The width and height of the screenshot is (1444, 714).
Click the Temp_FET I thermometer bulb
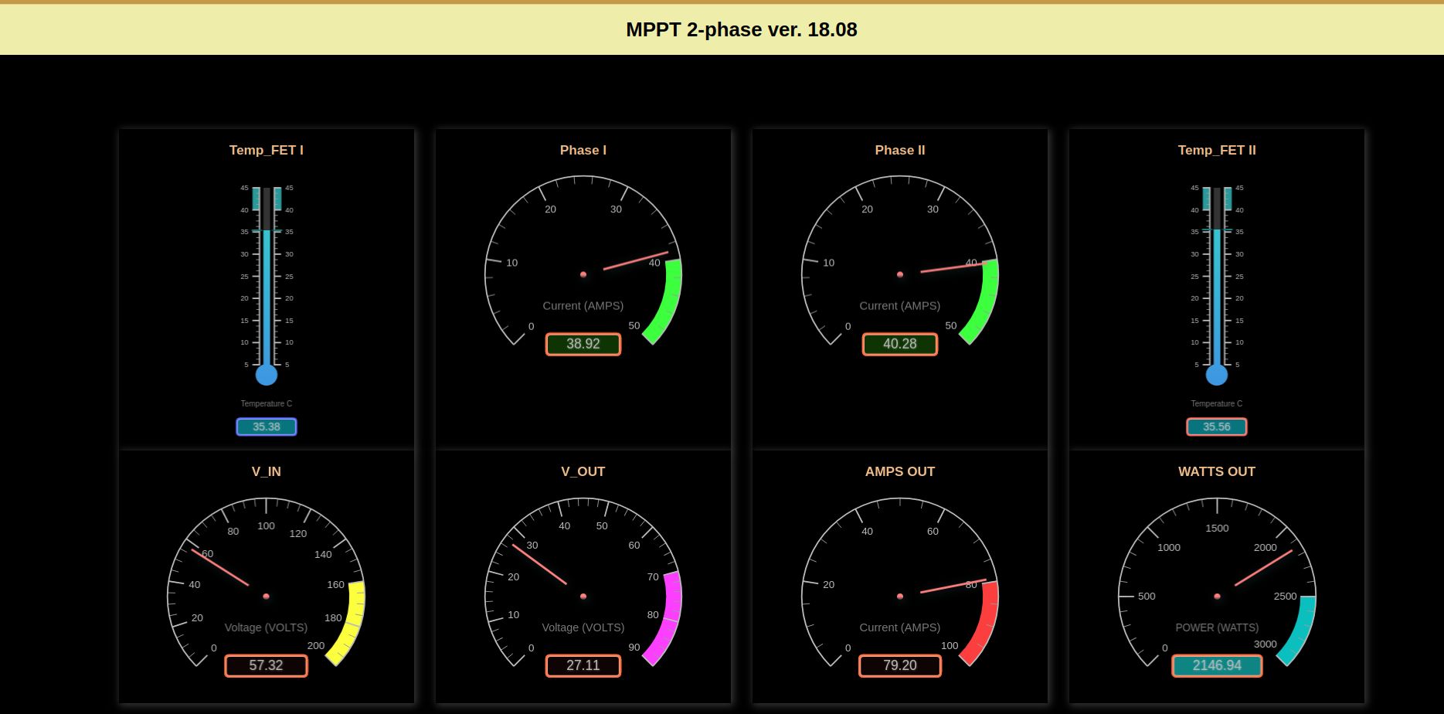click(x=267, y=375)
